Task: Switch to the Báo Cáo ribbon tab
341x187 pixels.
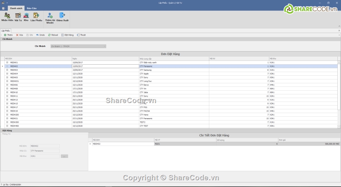Action: tap(32, 8)
